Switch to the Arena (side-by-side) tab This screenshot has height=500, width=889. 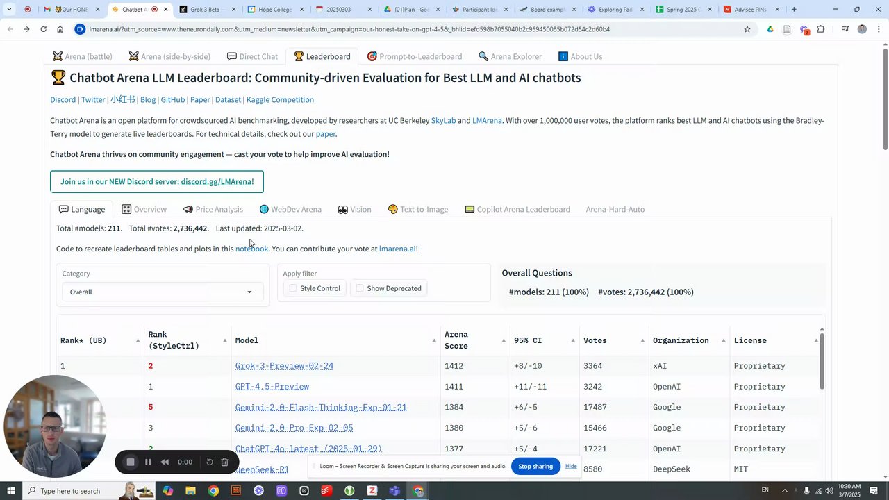[169, 56]
